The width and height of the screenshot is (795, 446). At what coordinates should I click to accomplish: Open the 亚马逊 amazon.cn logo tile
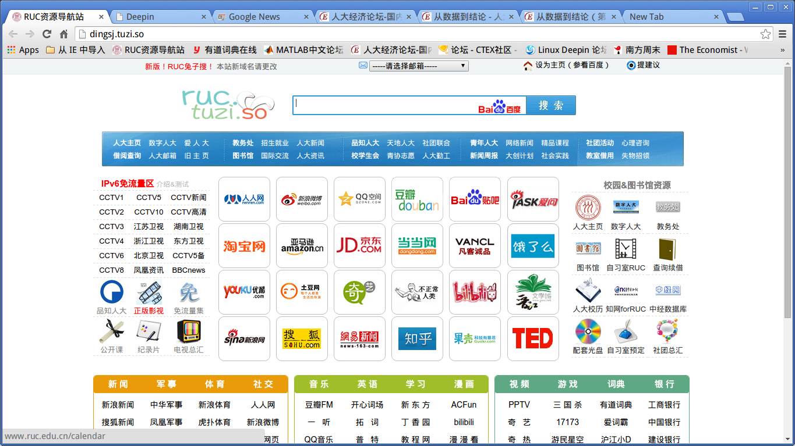pos(302,246)
